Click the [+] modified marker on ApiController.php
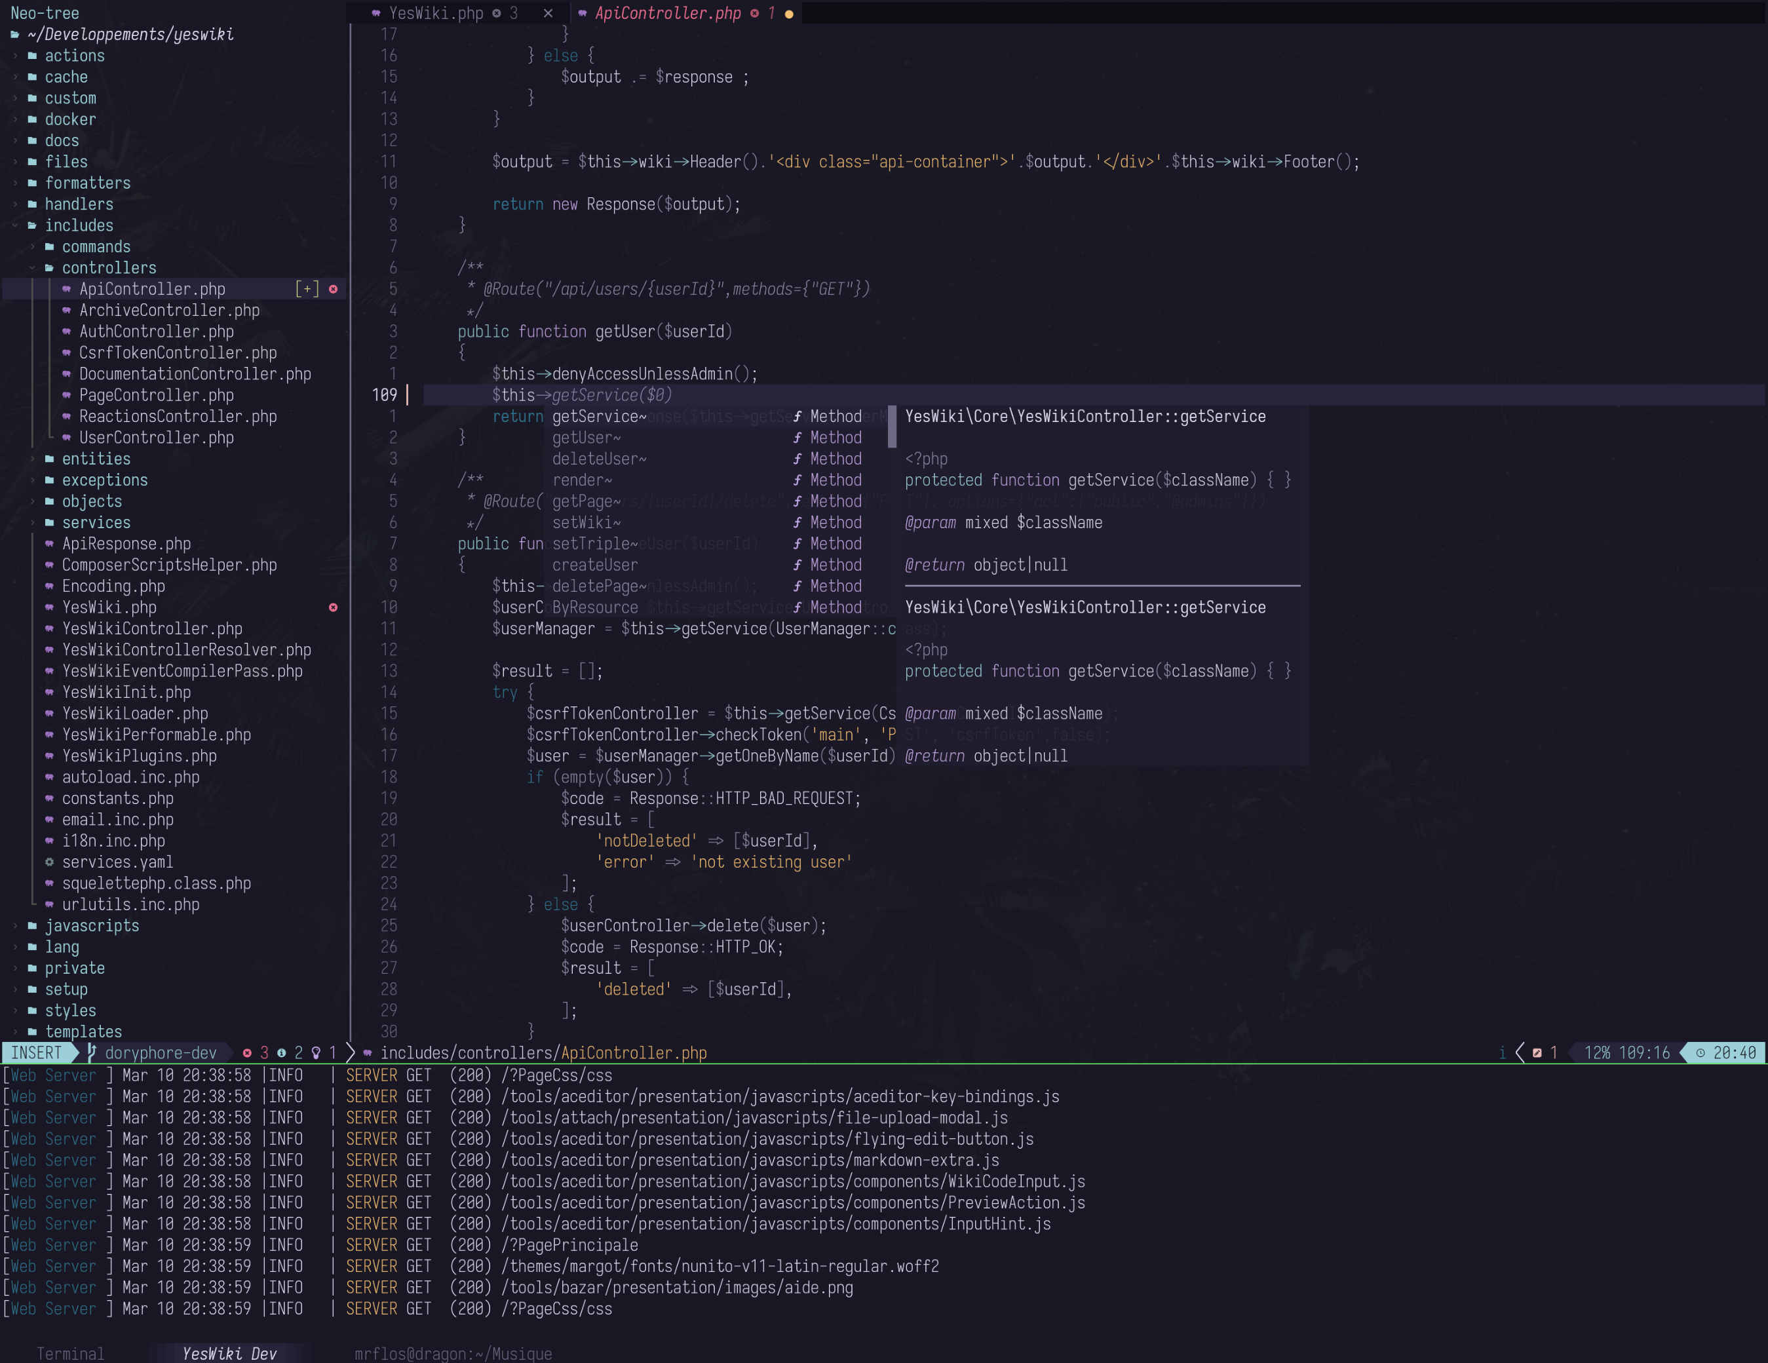The width and height of the screenshot is (1768, 1363). 307,289
